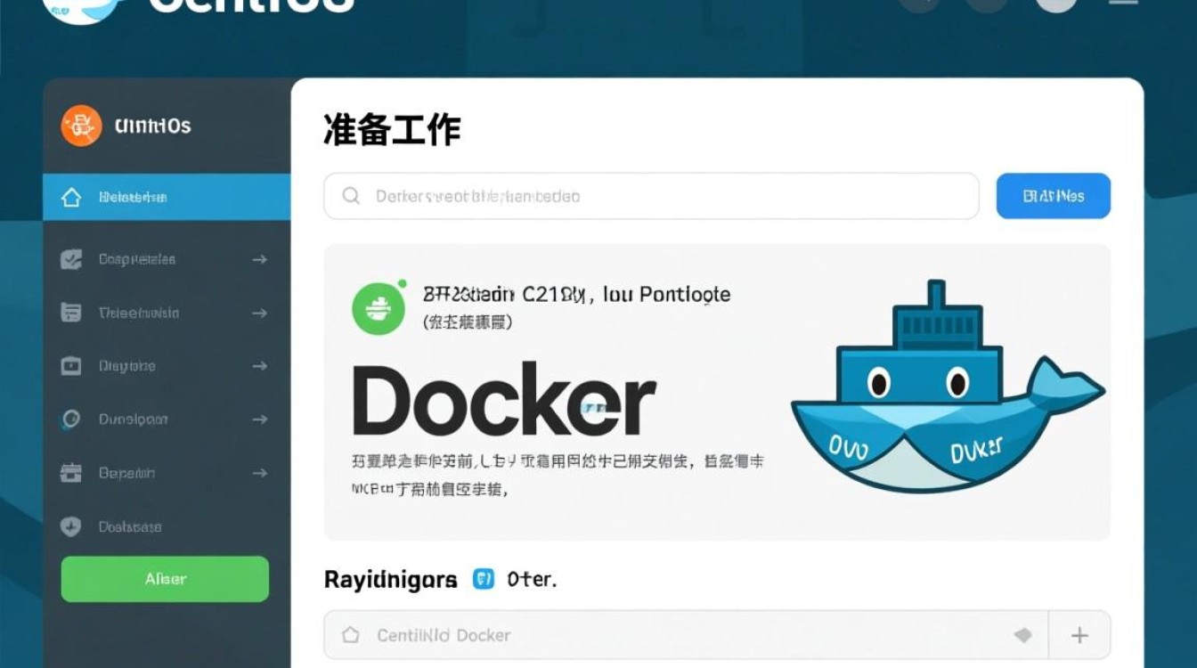
Task: Click the house icon in CentiINid Docker field
Action: point(351,635)
